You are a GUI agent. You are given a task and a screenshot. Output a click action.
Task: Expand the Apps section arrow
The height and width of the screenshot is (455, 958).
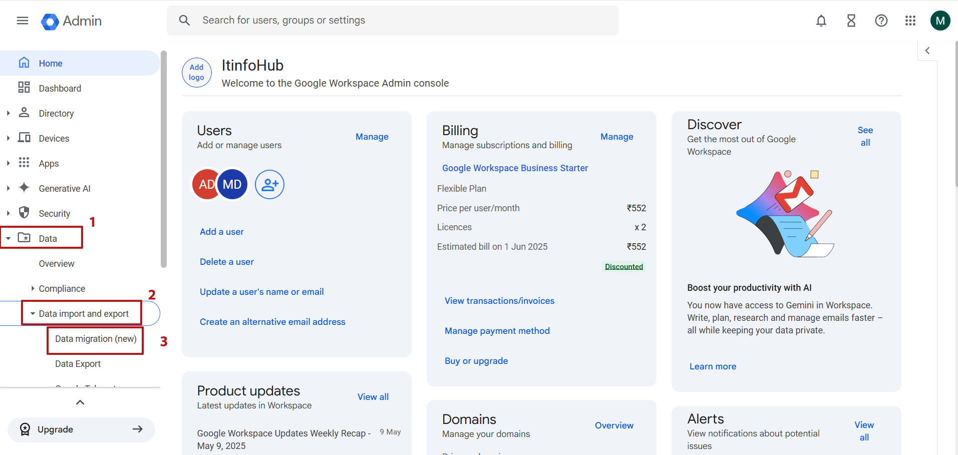pos(8,163)
